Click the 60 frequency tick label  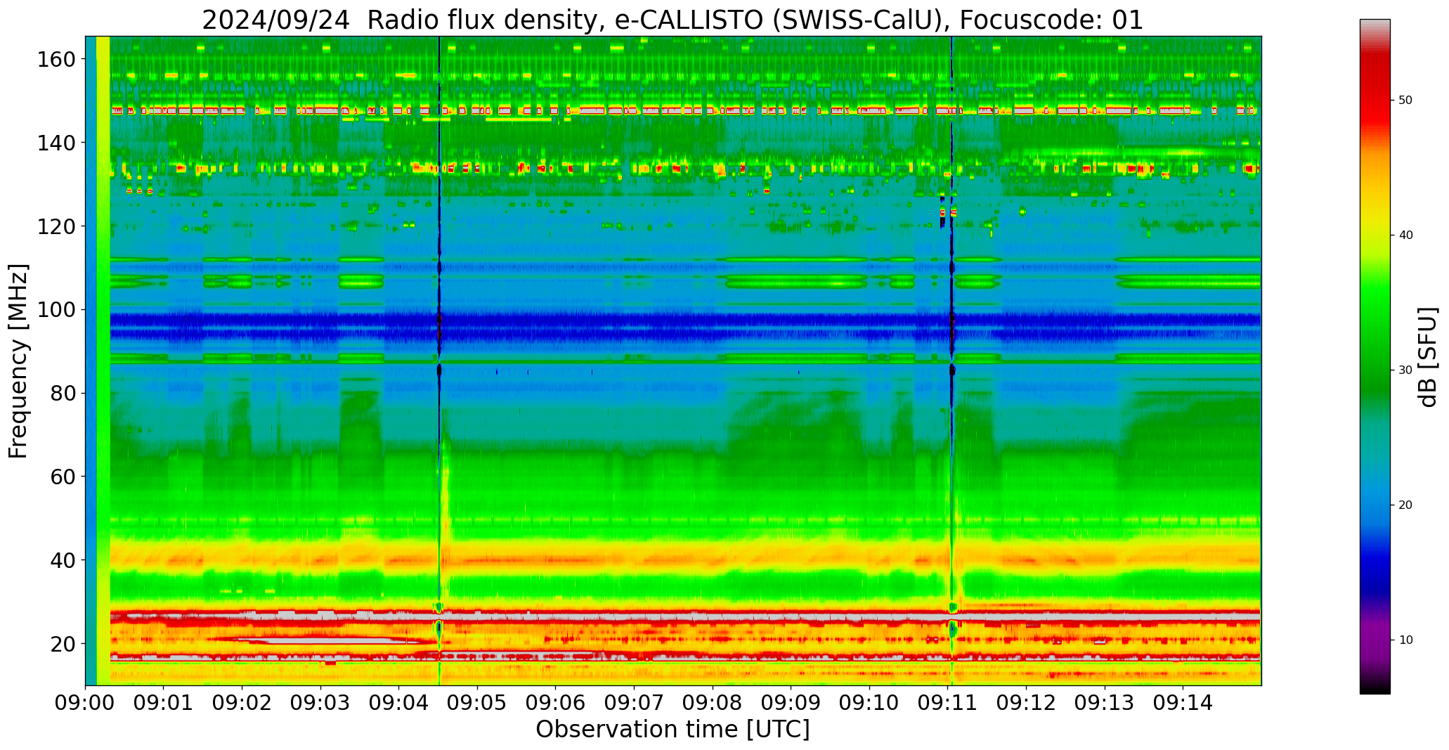tap(62, 477)
